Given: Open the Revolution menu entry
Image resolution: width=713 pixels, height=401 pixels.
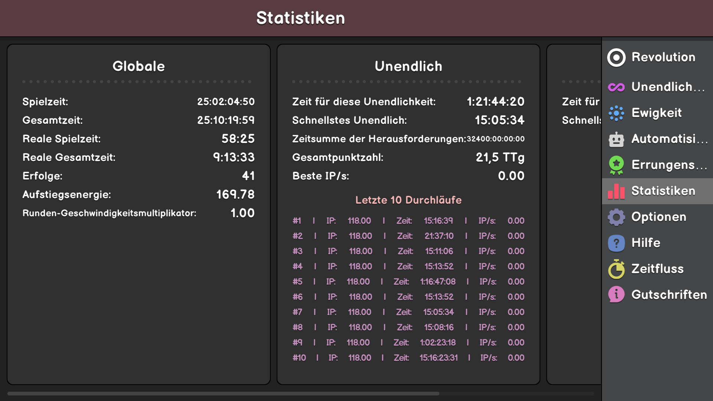Looking at the screenshot, I should (x=663, y=57).
